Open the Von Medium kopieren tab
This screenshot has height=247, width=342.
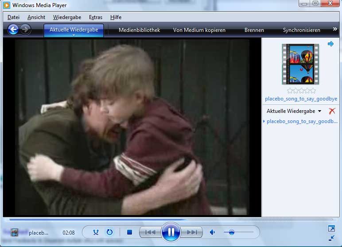click(199, 30)
